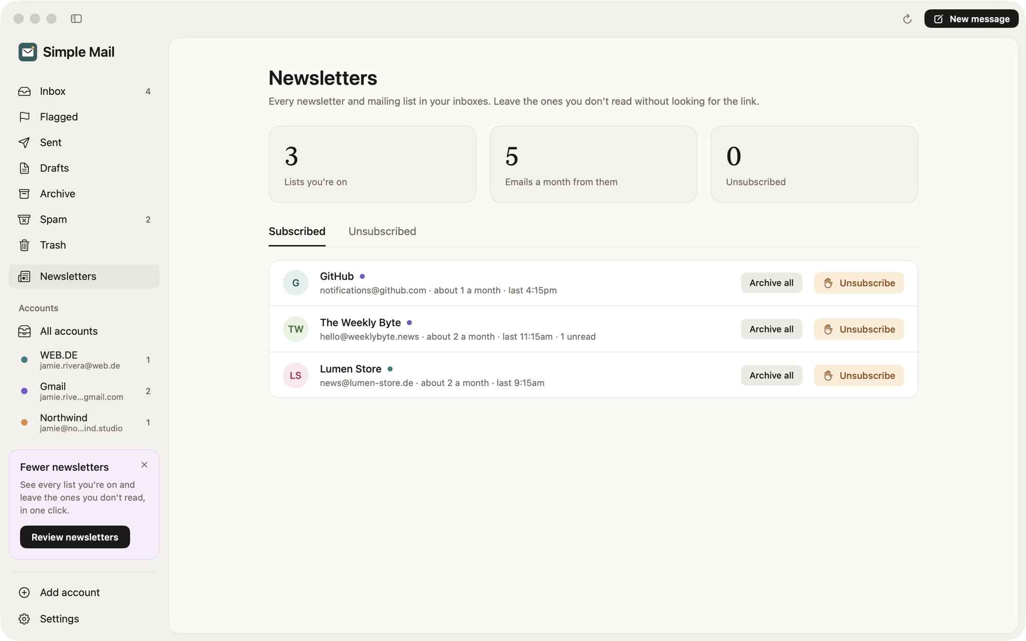The height and width of the screenshot is (641, 1026).
Task: Open the Flagged folder
Action: [x=84, y=117]
